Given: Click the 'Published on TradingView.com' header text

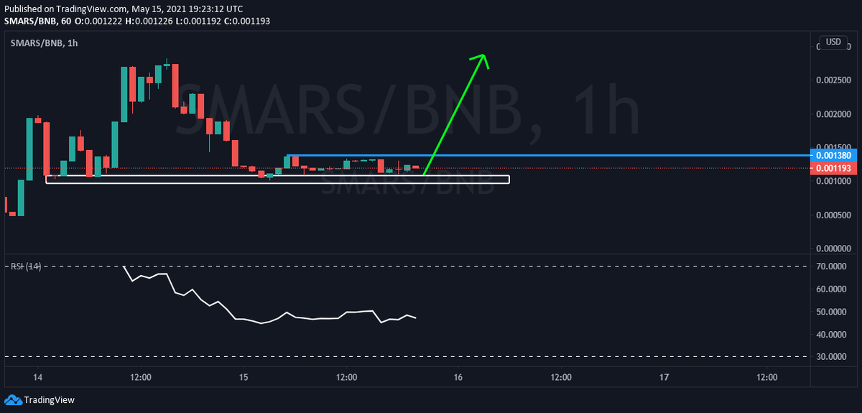Looking at the screenshot, I should (x=65, y=9).
